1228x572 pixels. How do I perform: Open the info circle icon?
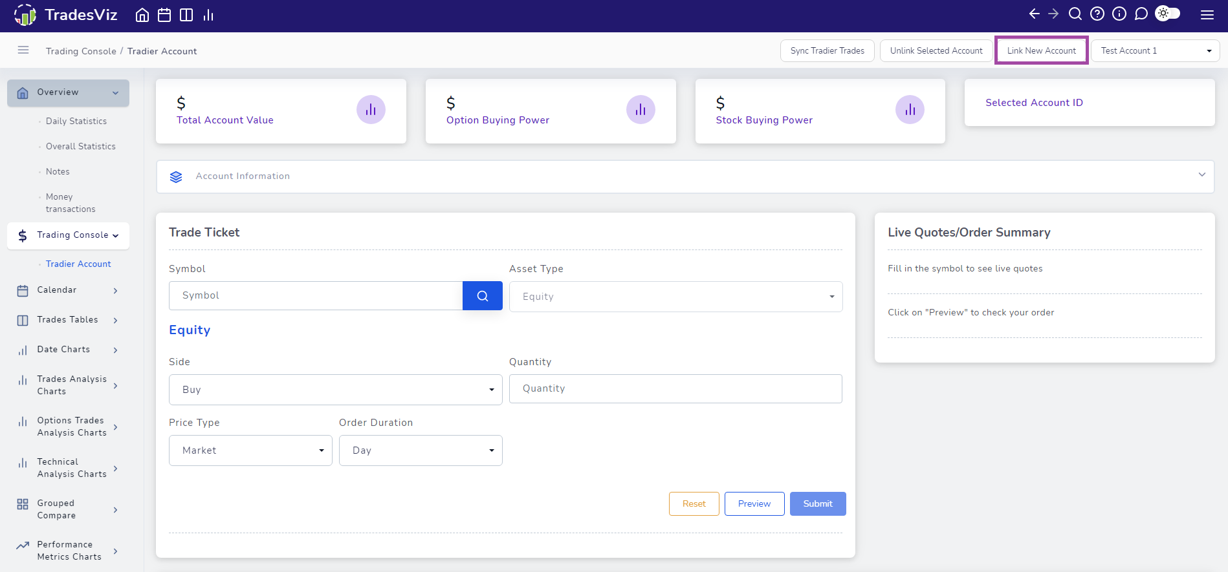[1119, 14]
